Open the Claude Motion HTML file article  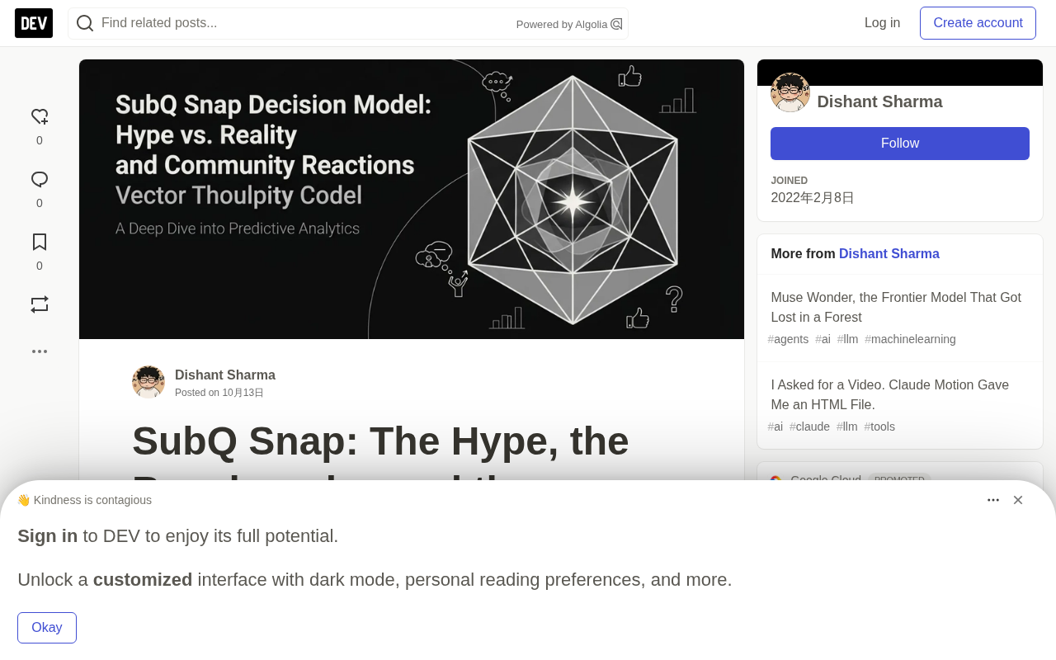point(890,394)
